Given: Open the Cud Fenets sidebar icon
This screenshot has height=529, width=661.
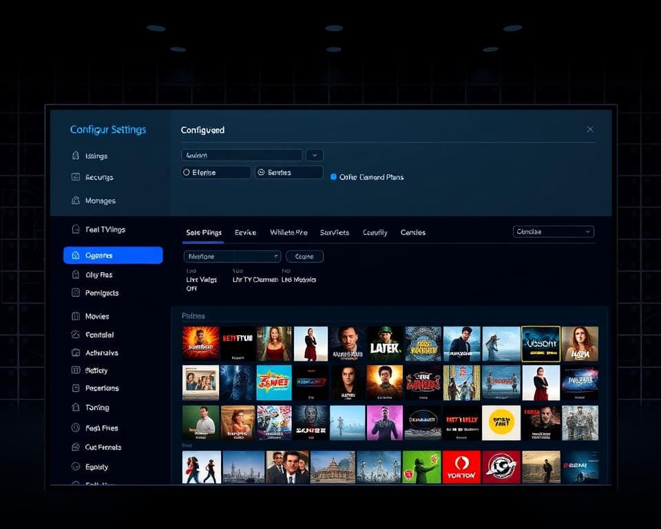Looking at the screenshot, I should [x=76, y=447].
